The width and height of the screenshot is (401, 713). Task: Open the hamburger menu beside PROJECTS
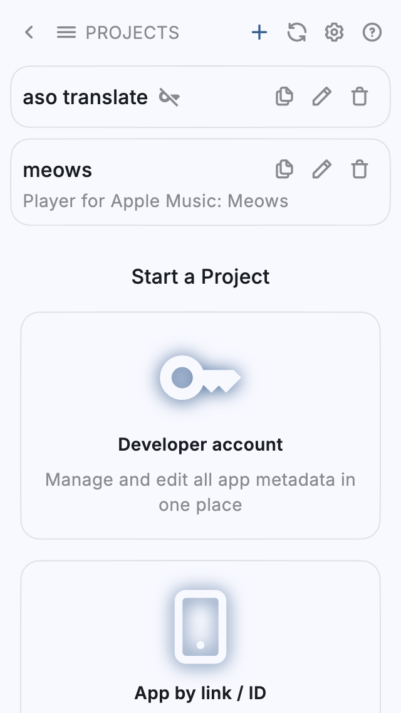click(66, 33)
